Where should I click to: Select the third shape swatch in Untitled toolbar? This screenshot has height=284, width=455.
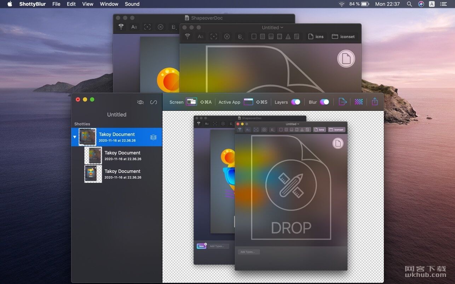tap(271, 36)
